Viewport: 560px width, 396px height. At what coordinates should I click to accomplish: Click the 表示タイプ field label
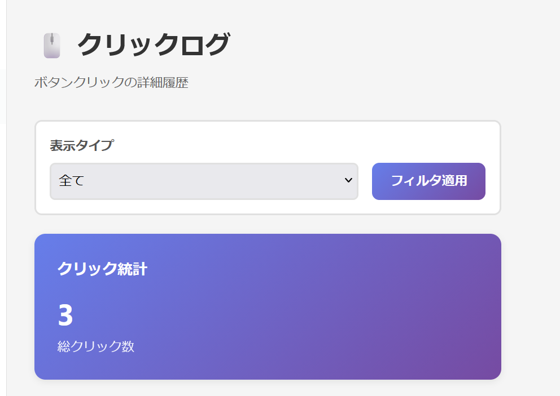pos(81,145)
